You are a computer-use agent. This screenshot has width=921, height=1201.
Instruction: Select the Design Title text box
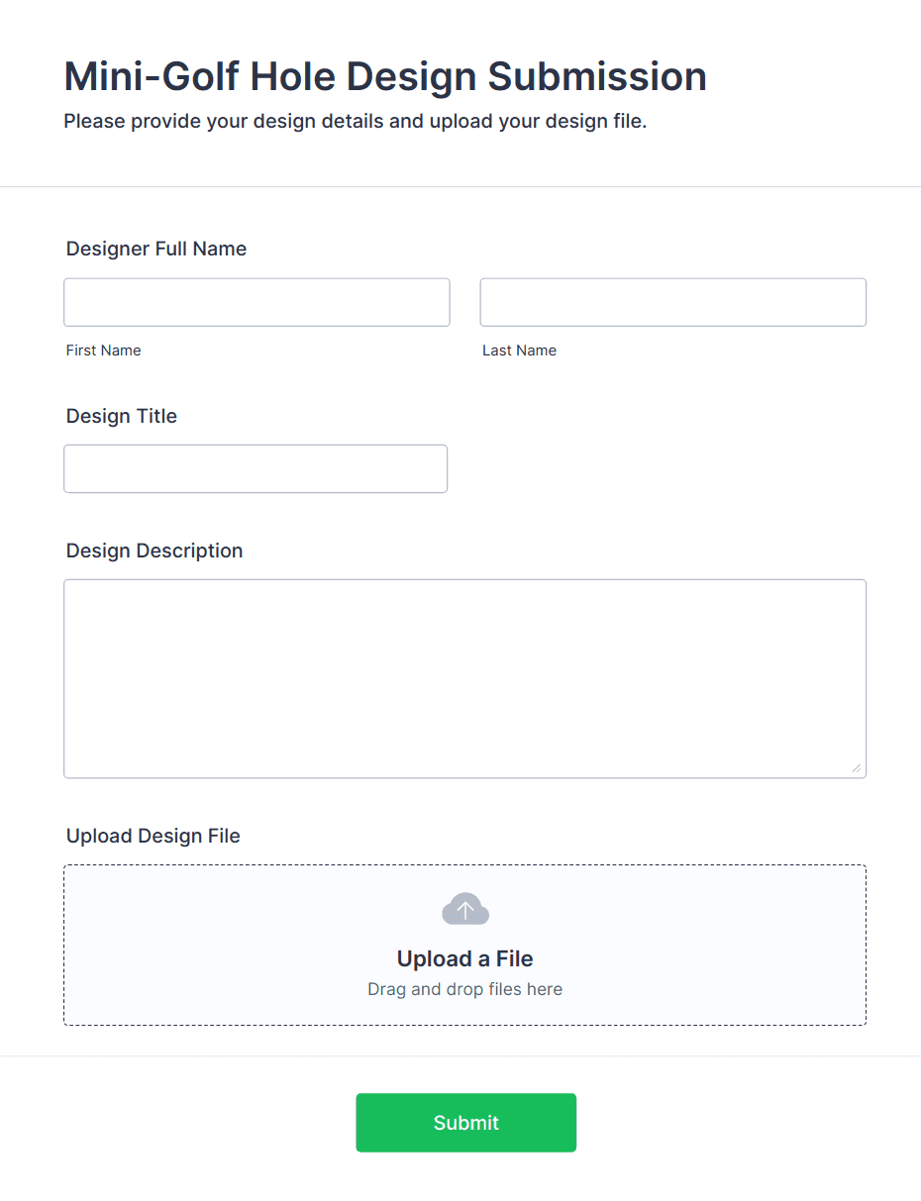pos(256,468)
